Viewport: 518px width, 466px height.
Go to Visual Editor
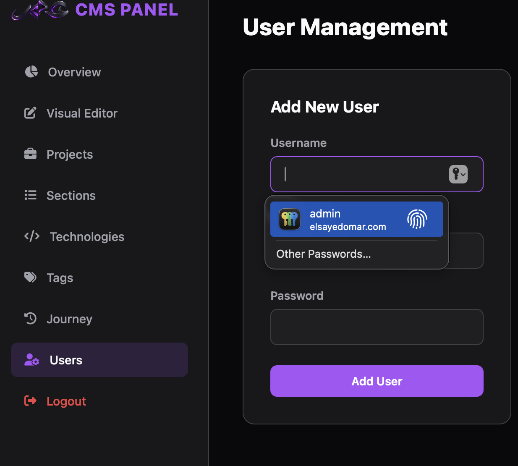pos(99,113)
